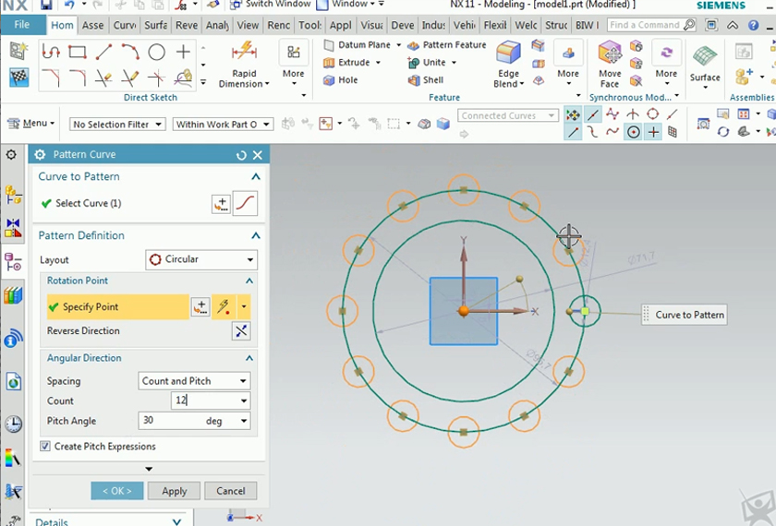Open the Spacing Count and Pitch dropdown
776x526 pixels.
tap(193, 381)
